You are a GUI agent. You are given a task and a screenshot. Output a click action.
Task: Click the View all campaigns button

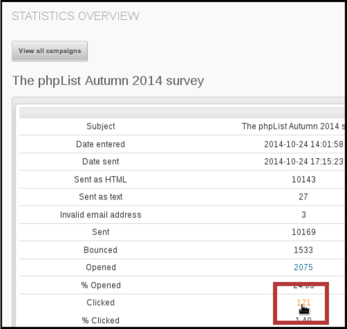click(x=49, y=51)
